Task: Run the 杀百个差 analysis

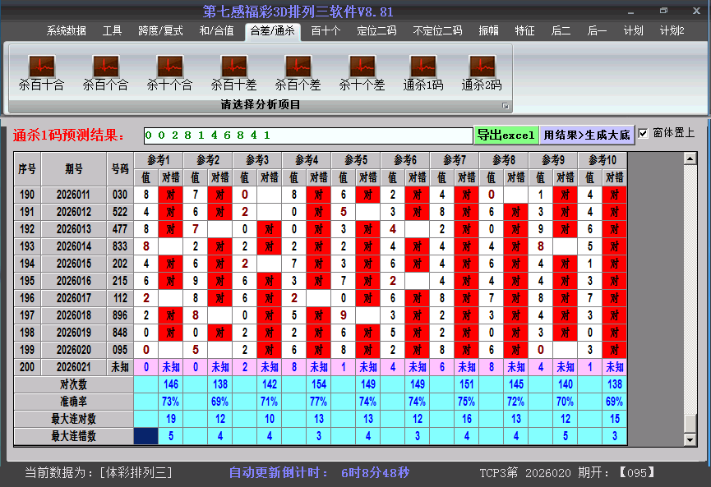Action: click(x=298, y=67)
